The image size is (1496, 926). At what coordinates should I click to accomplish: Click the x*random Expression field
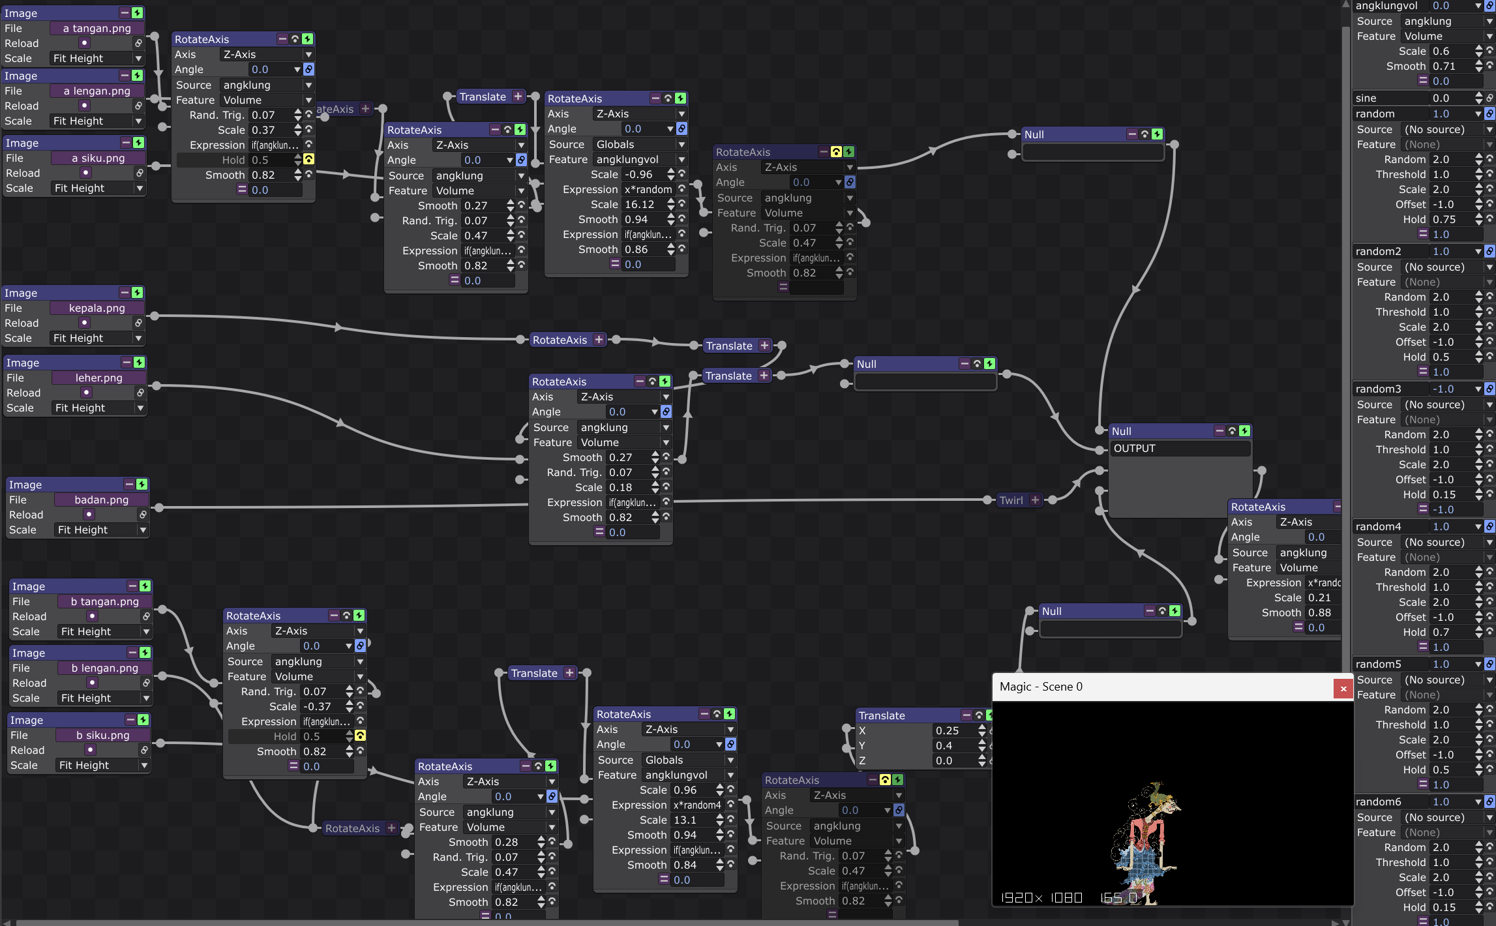648,190
